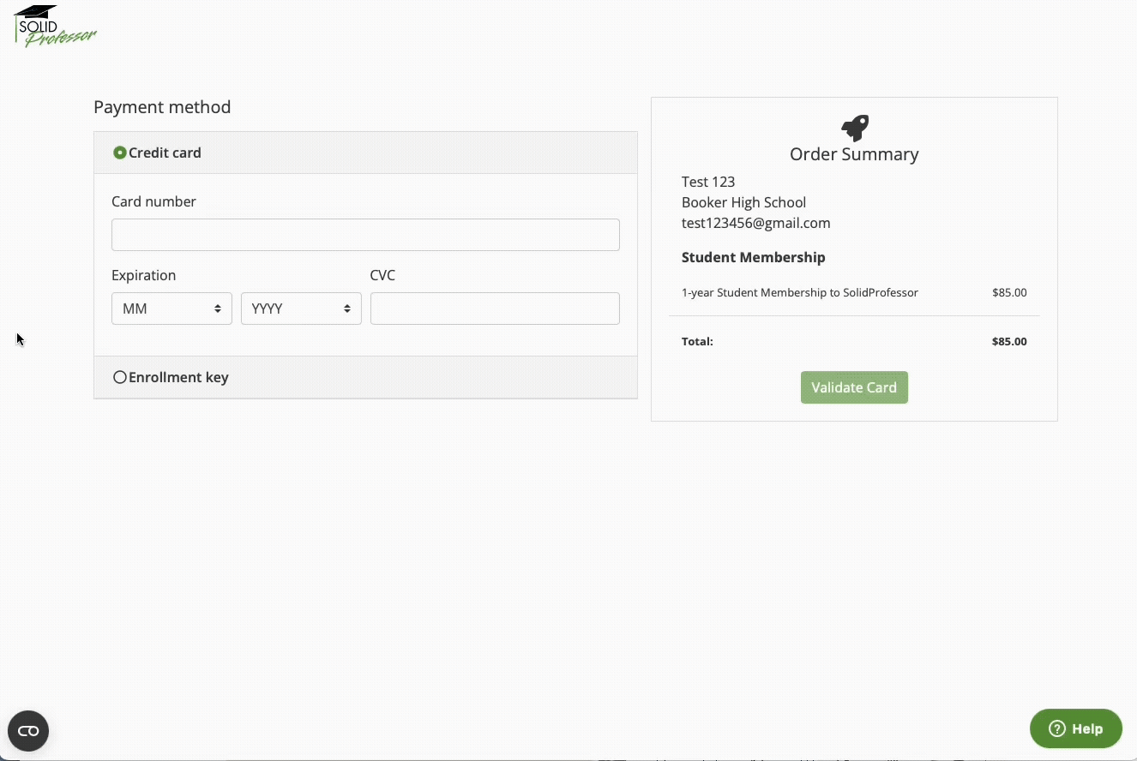Open the green Help button
This screenshot has height=761, width=1137.
point(1076,728)
